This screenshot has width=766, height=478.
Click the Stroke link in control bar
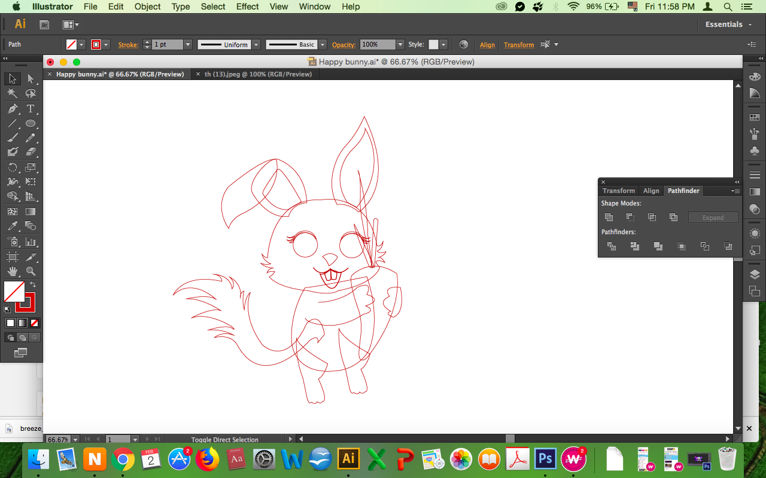(128, 45)
